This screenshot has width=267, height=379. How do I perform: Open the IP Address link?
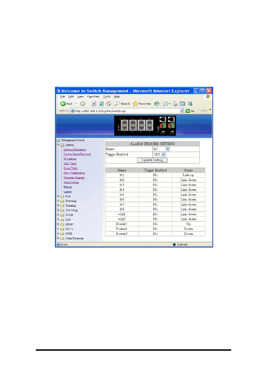pyautogui.click(x=70, y=159)
